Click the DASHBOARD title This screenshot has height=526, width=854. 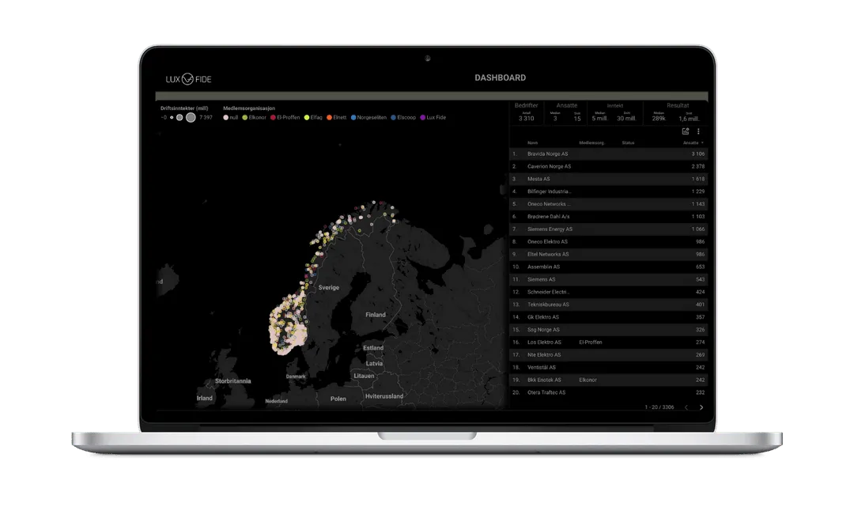[500, 78]
